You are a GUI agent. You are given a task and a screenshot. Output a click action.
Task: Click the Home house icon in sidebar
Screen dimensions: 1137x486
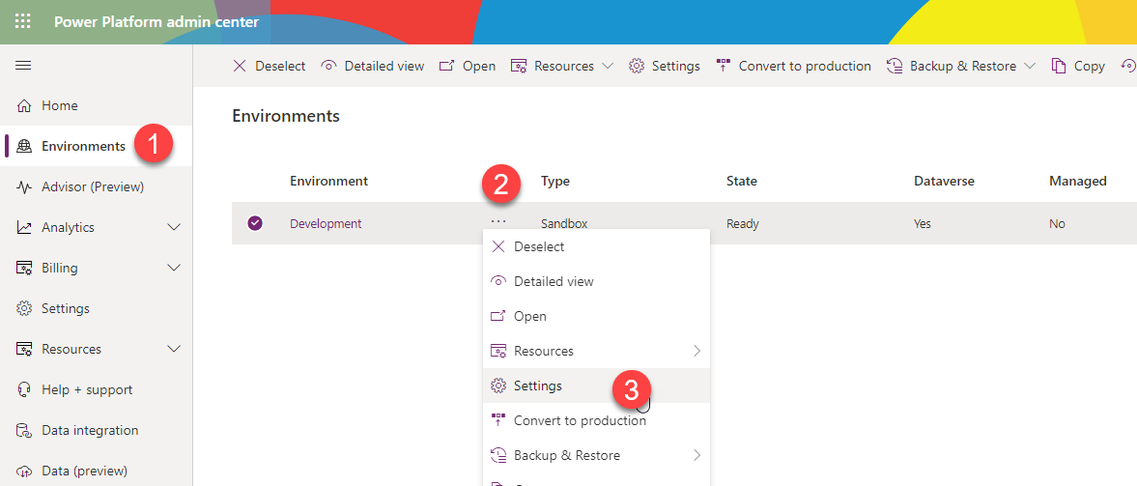tap(24, 106)
